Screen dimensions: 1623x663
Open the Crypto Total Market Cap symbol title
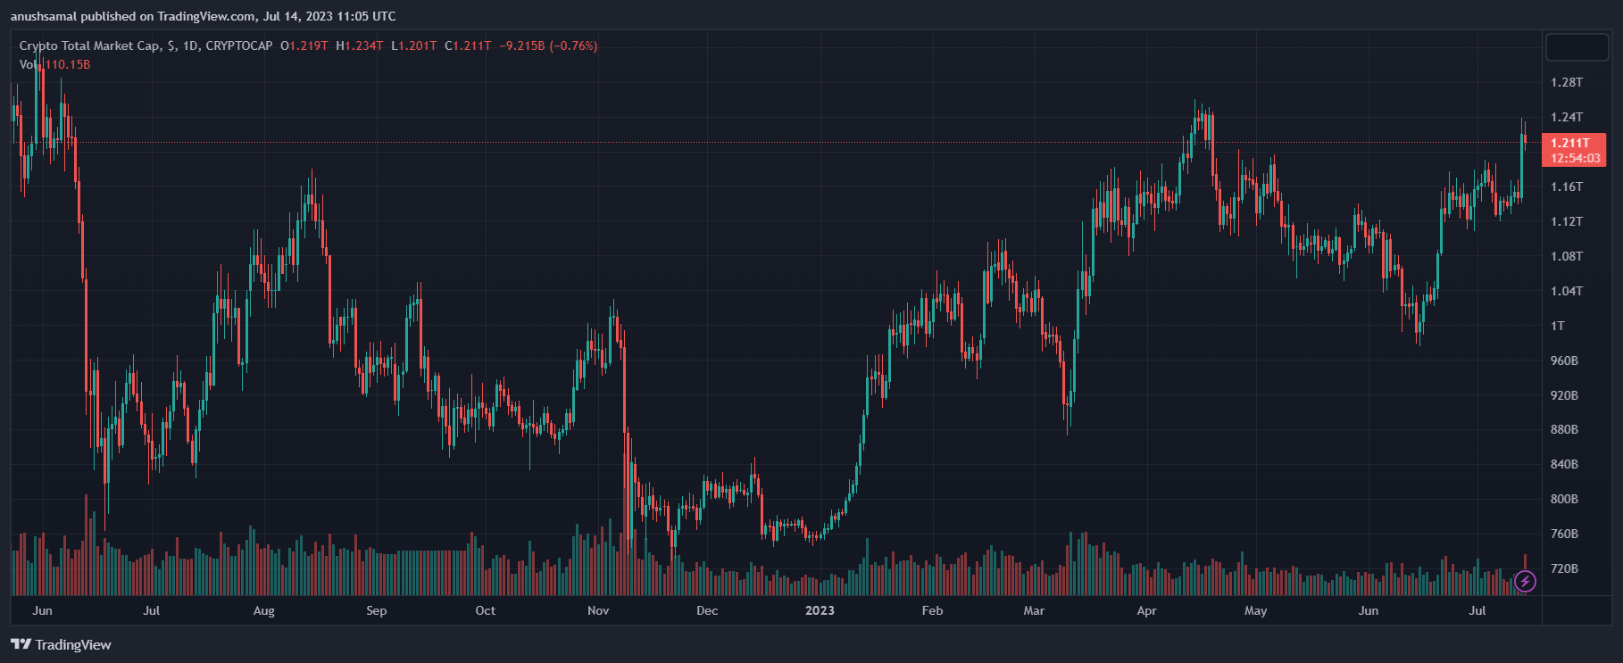[x=89, y=46]
